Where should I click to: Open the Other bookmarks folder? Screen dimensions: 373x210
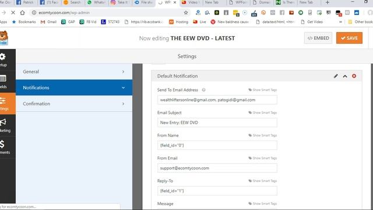(x=360, y=22)
